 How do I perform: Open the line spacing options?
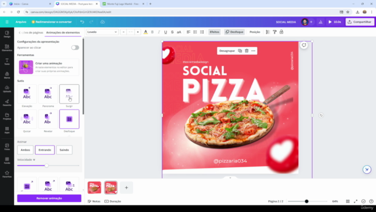[202, 32]
